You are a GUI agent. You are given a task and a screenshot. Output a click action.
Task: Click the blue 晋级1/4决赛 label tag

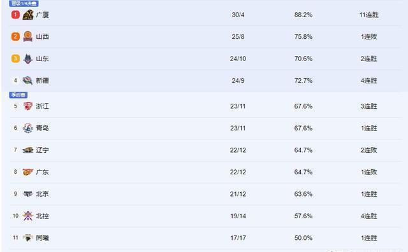click(x=24, y=3)
